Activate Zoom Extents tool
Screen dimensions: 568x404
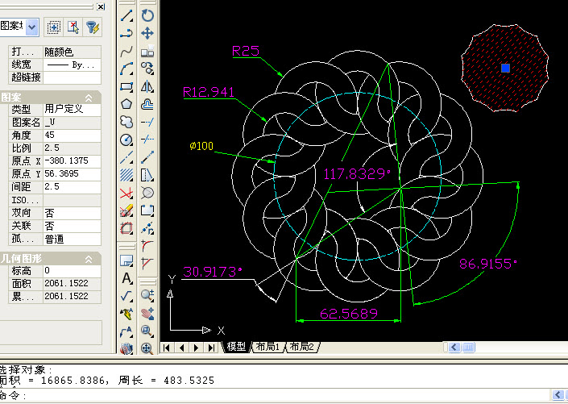(x=147, y=348)
